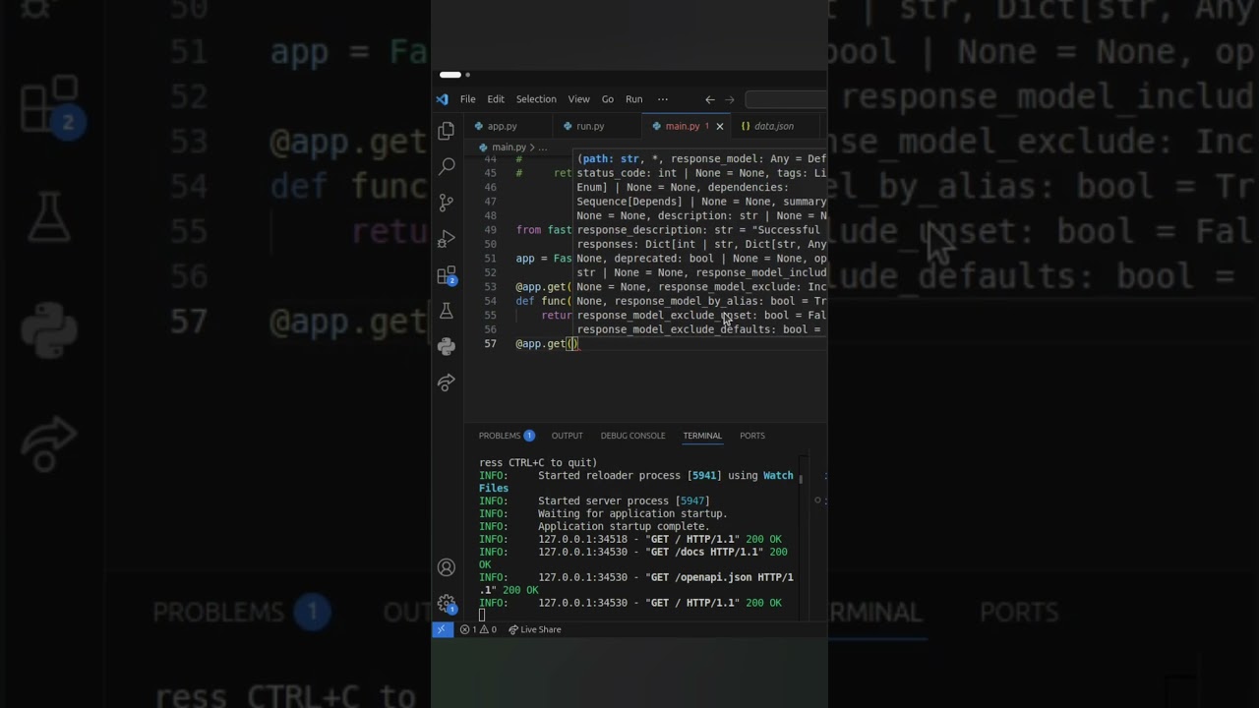Click the errors and warnings count in status bar
The image size is (1259, 708).
[x=479, y=629]
